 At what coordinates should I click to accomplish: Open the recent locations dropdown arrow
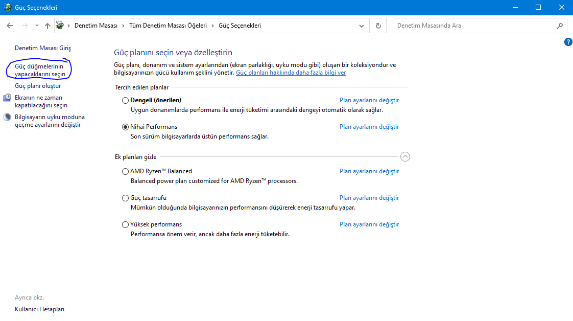pyautogui.click(x=37, y=26)
